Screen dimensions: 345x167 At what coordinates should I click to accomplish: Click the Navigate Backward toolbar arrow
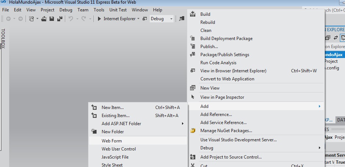pyautogui.click(x=8, y=19)
